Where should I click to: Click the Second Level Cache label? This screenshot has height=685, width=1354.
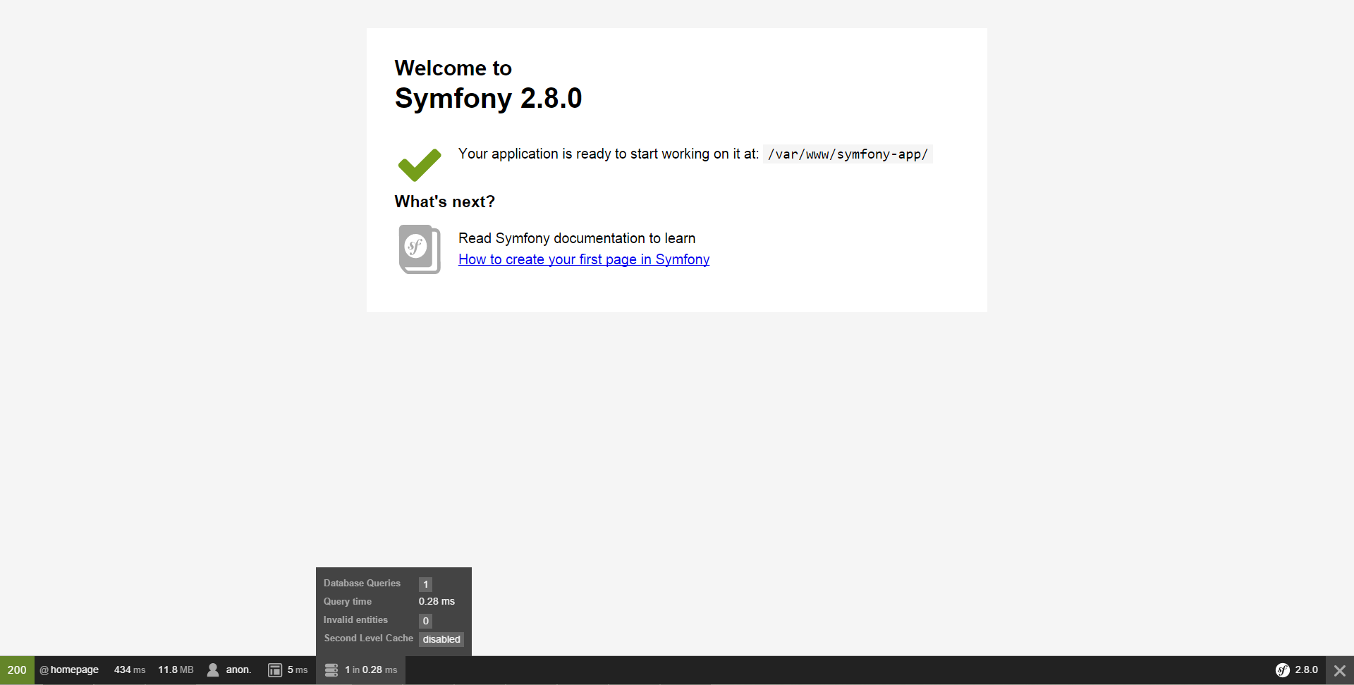pos(369,638)
